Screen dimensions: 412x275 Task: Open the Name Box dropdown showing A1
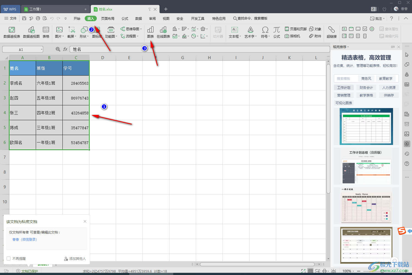tap(42, 50)
